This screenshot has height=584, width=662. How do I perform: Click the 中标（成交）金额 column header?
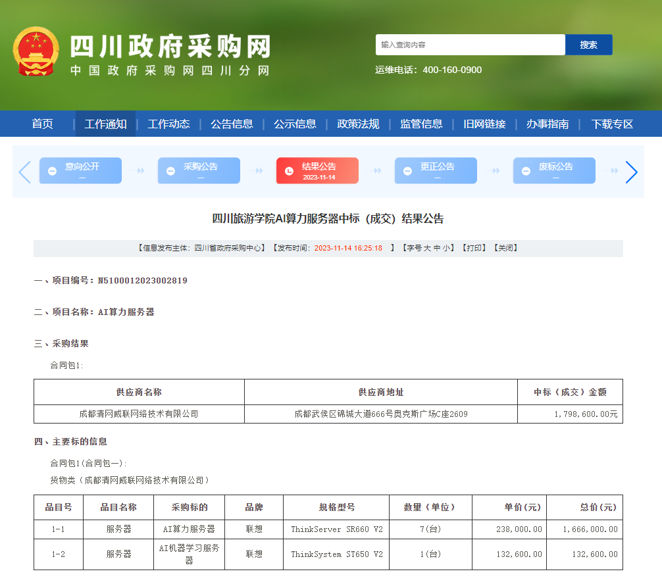(x=570, y=393)
